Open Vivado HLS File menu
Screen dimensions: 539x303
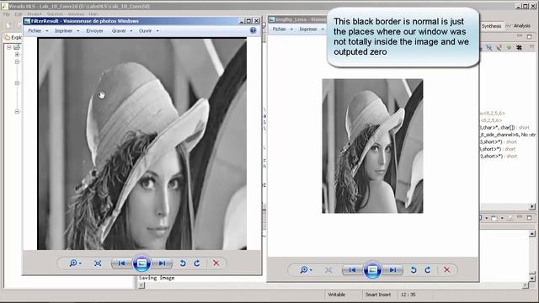coord(7,14)
